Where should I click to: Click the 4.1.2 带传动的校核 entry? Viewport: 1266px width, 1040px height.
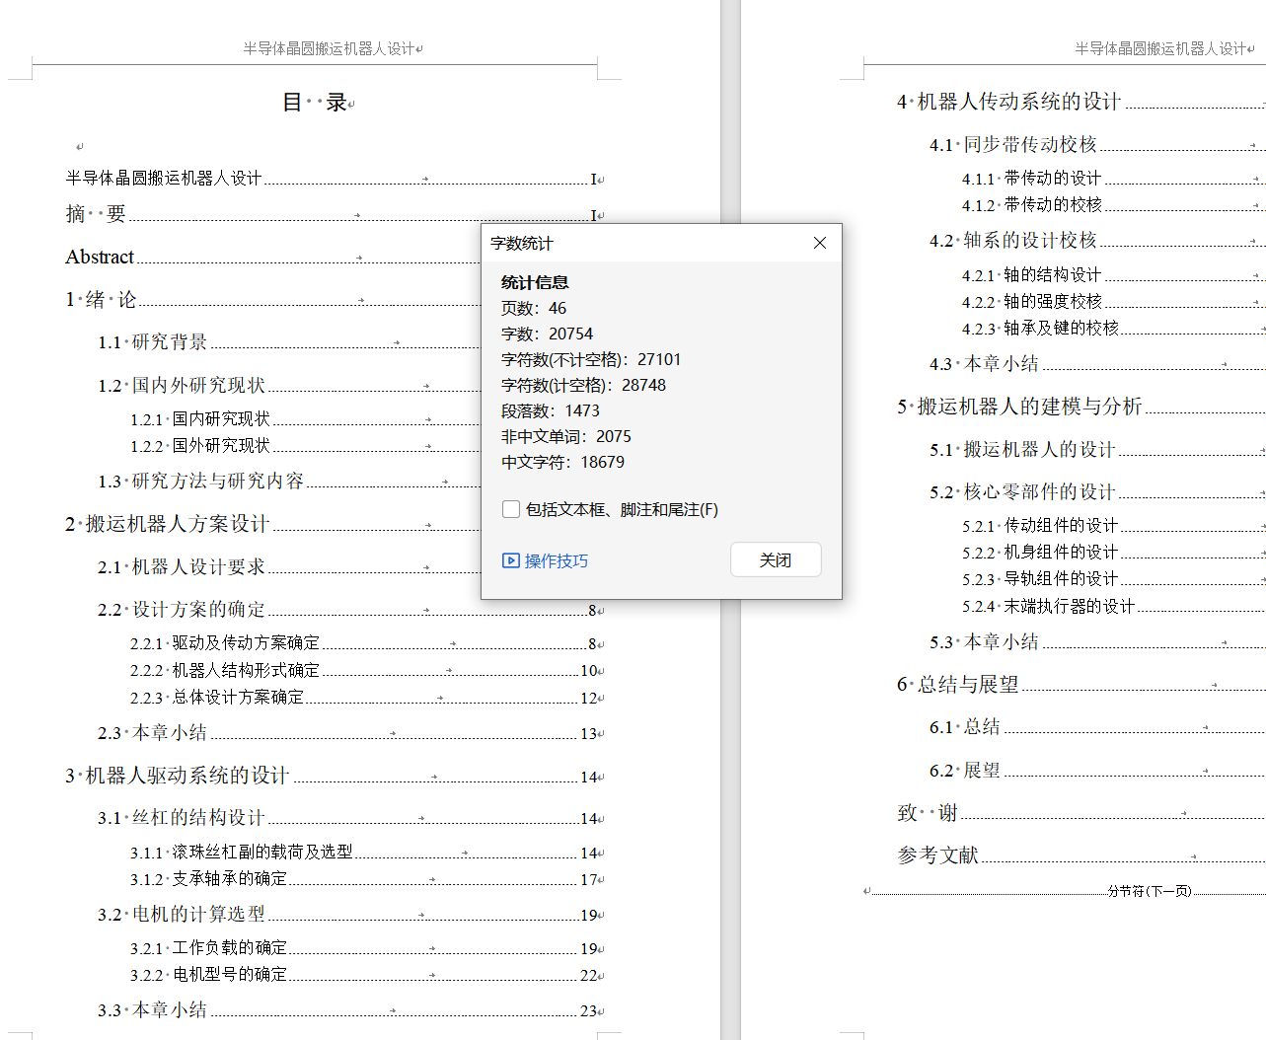click(x=1032, y=205)
